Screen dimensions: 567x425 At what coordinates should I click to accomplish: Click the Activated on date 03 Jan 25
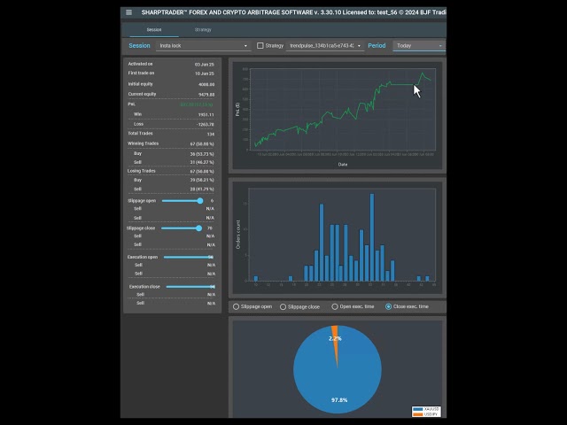click(205, 65)
